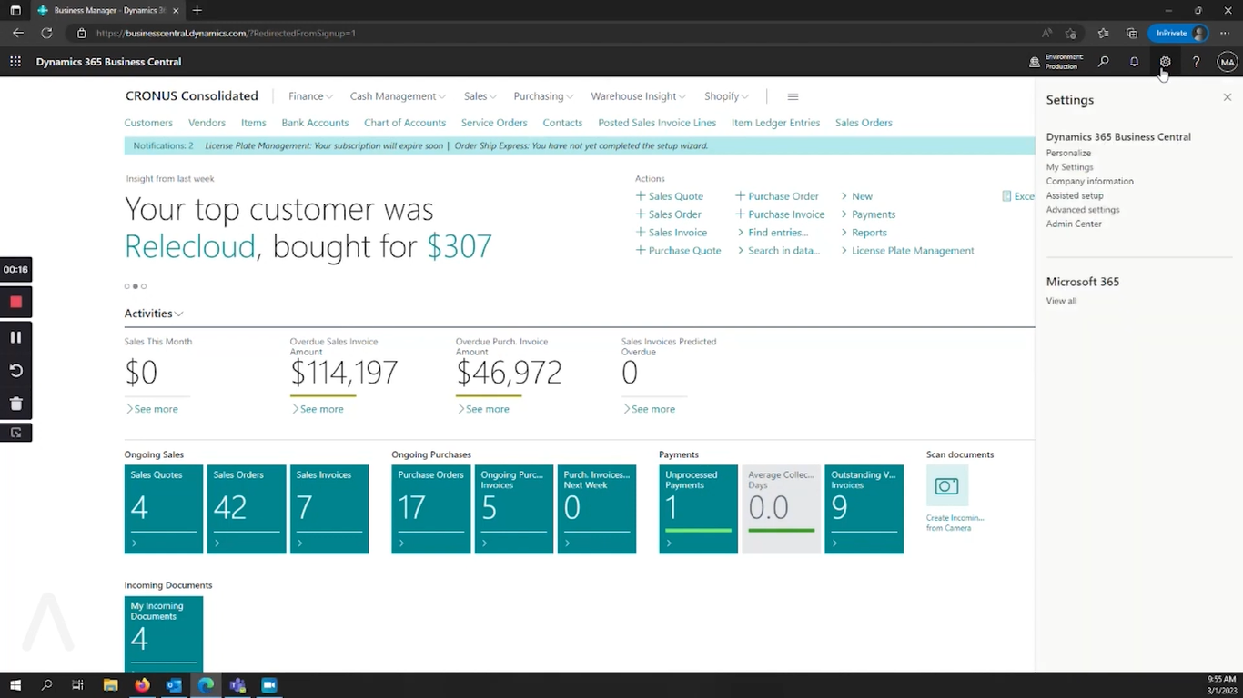The height and width of the screenshot is (698, 1243).
Task: Open the Customers navigation tab
Action: [x=148, y=123]
